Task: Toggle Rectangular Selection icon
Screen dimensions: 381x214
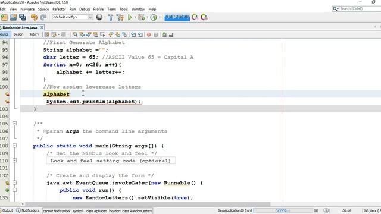Action: pyautogui.click(x=102, y=34)
